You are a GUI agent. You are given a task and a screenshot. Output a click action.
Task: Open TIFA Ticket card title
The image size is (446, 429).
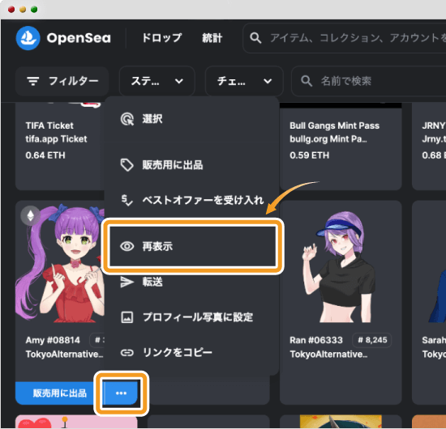[x=49, y=125]
